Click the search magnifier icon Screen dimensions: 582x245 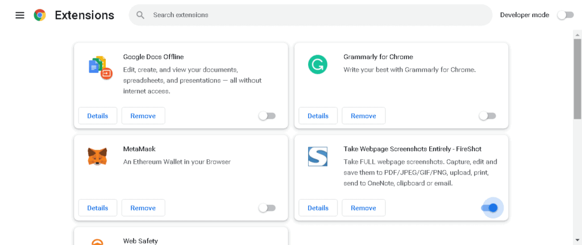point(140,15)
